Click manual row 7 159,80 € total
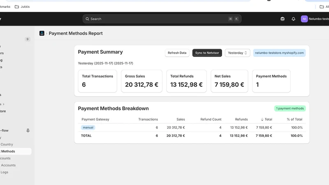 point(264,127)
